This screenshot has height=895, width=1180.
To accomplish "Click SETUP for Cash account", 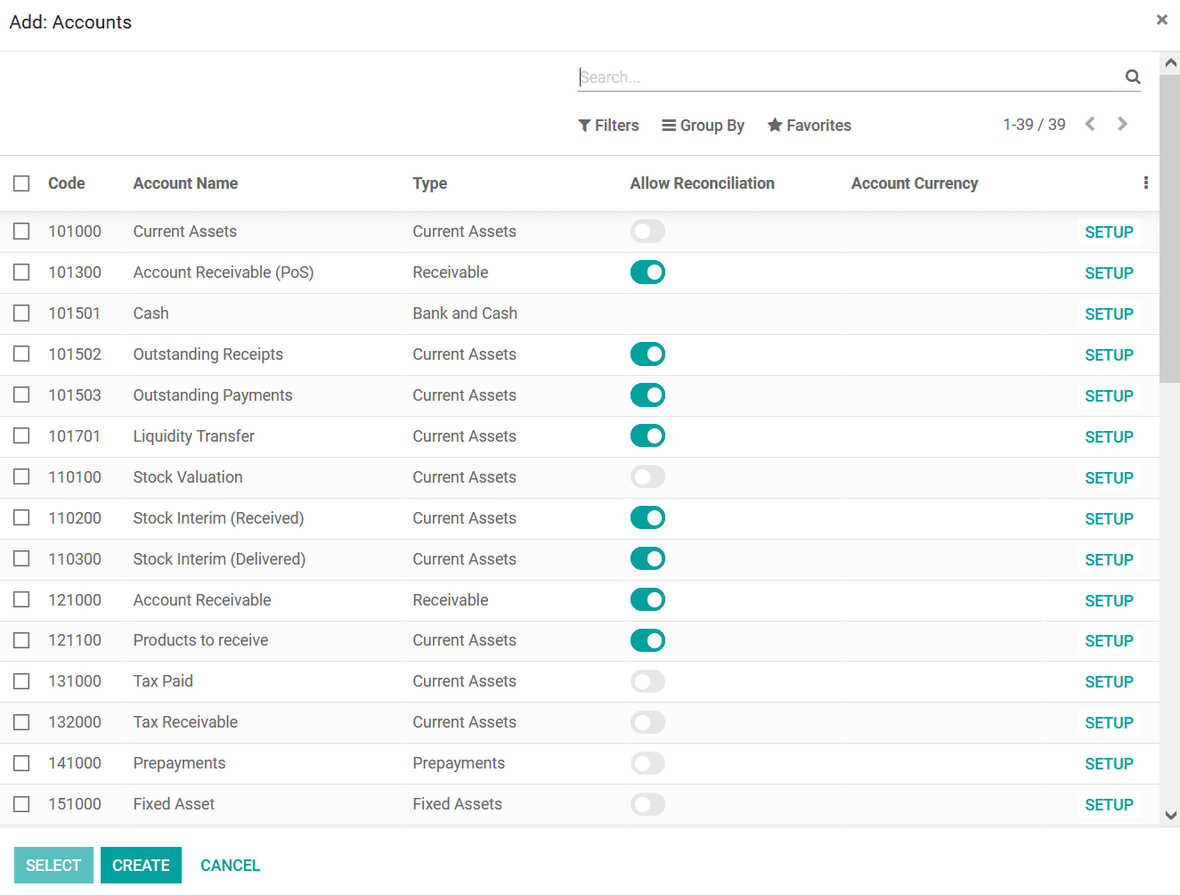I will click(1109, 314).
